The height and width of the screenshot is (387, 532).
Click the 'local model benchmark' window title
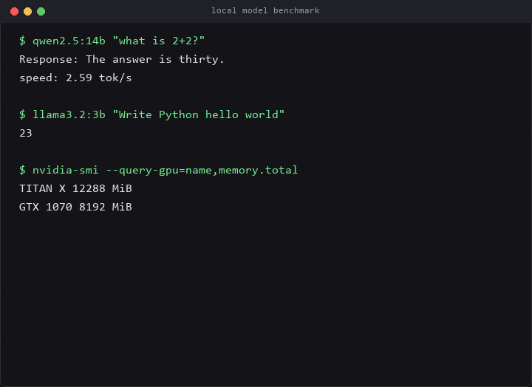coord(265,11)
